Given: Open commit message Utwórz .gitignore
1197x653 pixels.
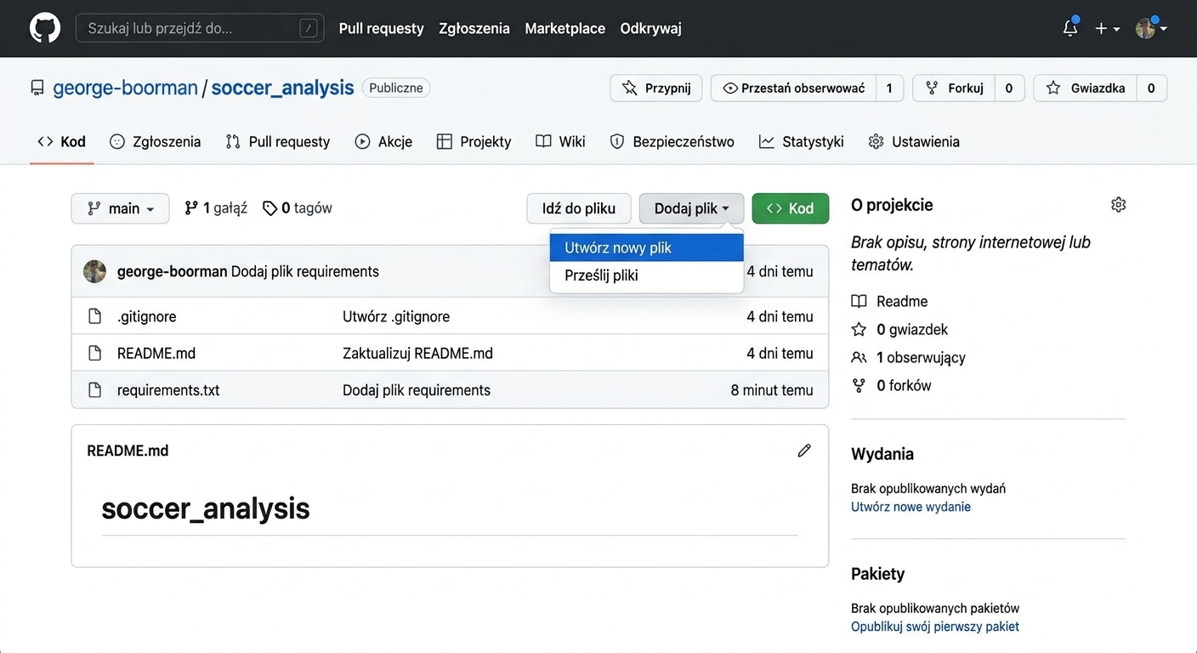Looking at the screenshot, I should click(396, 316).
